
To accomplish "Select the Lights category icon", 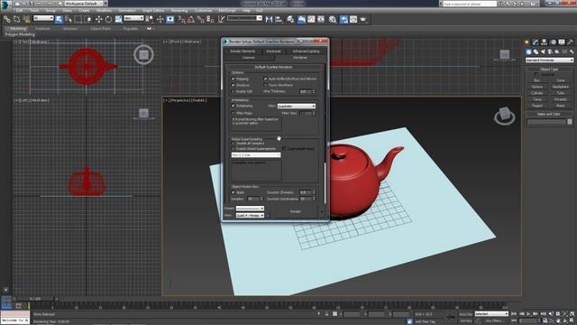I will pyautogui.click(x=543, y=52).
